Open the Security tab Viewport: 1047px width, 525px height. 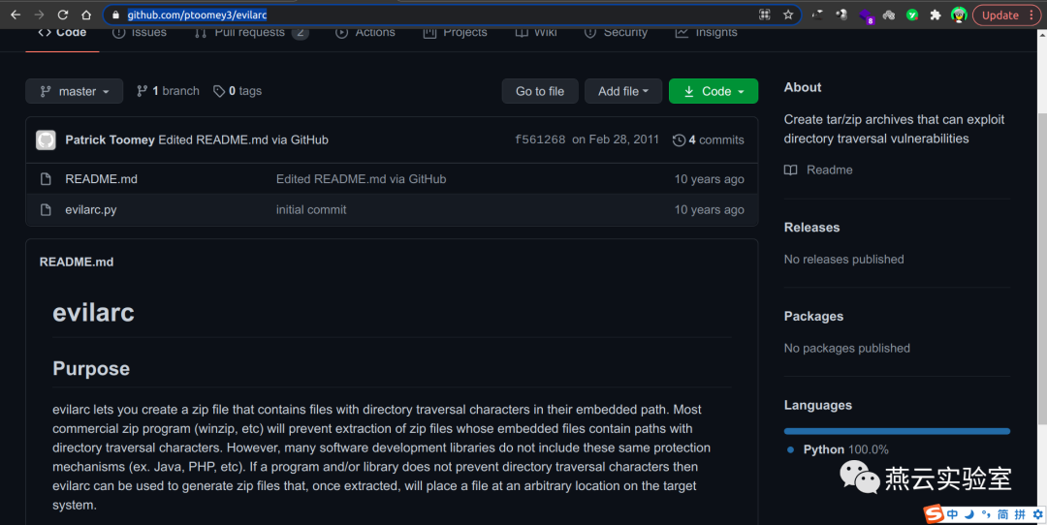click(x=616, y=32)
